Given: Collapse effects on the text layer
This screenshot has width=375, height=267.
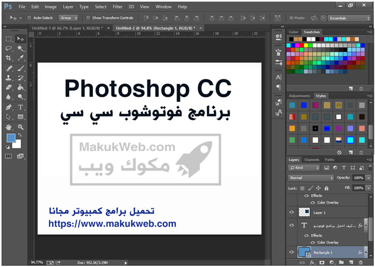Looking at the screenshot, I should [366, 226].
